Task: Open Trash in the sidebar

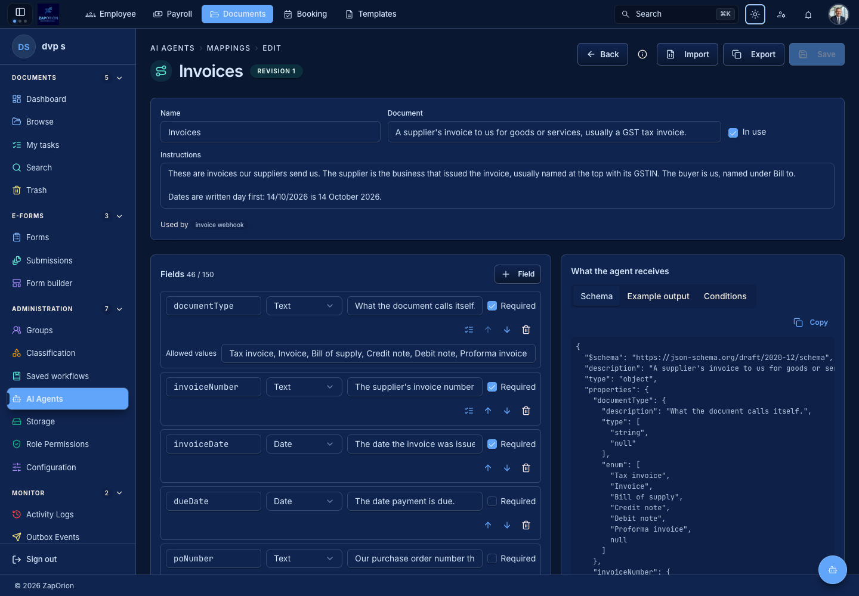Action: pyautogui.click(x=68, y=190)
